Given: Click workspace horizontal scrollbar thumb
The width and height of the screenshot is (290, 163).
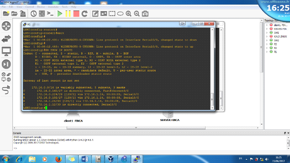Looking at the screenshot, I should (136, 128).
